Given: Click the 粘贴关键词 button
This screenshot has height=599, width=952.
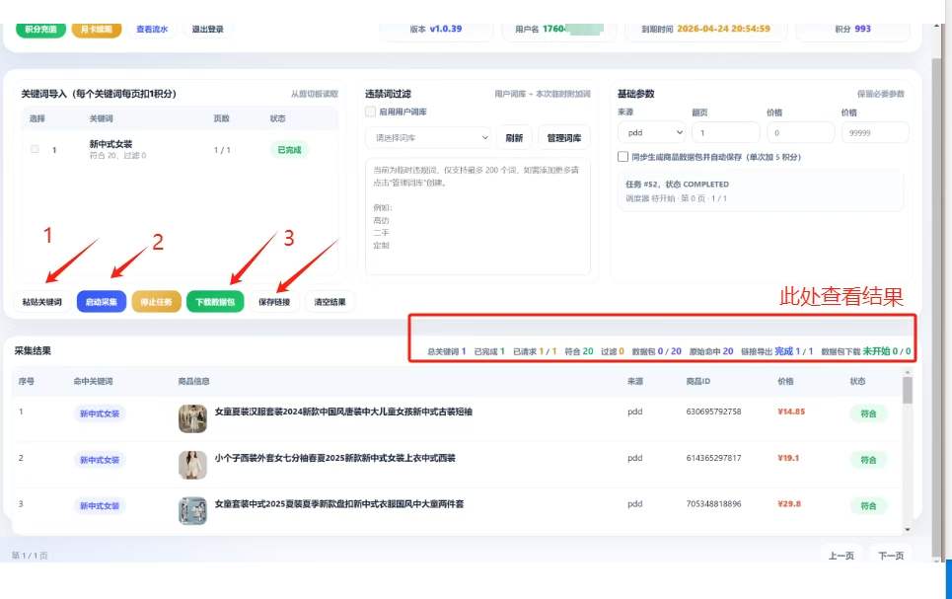Looking at the screenshot, I should click(x=41, y=302).
